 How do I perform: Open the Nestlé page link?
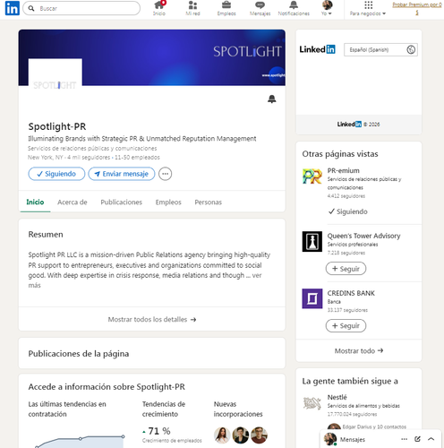[337, 397]
